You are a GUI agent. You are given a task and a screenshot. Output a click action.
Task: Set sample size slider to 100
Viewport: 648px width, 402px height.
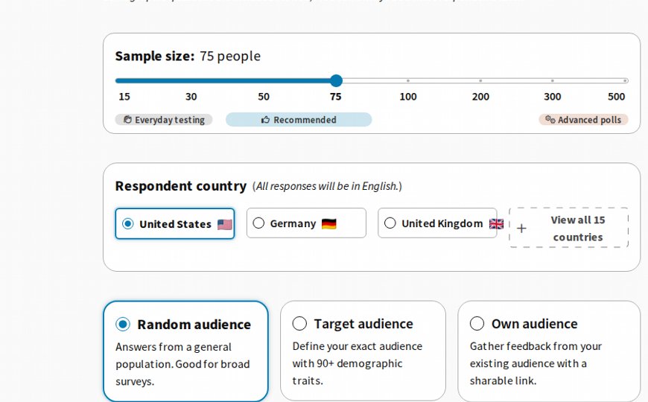[408, 80]
